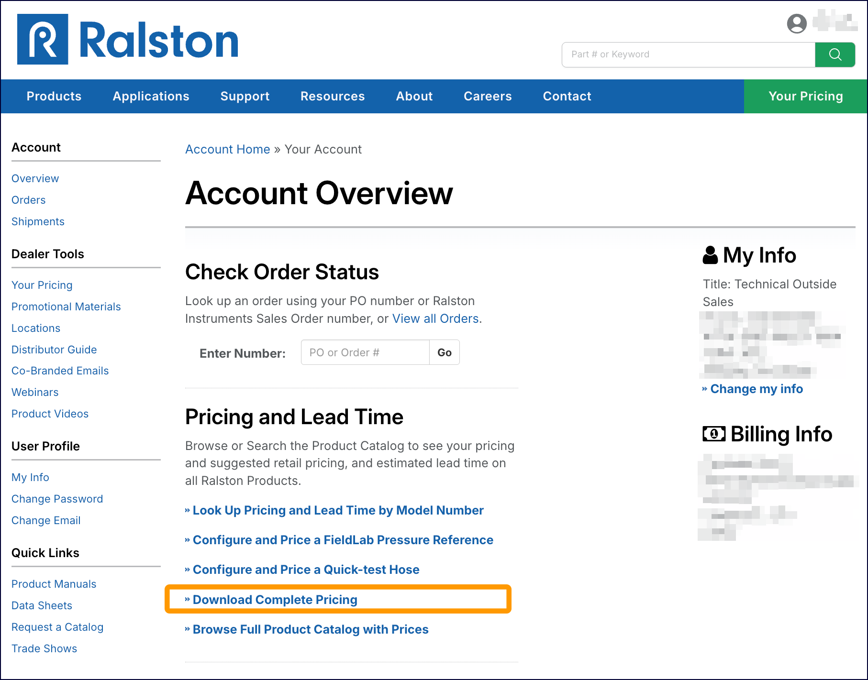
Task: Click the Quick Links sidebar heading
Action: (45, 553)
